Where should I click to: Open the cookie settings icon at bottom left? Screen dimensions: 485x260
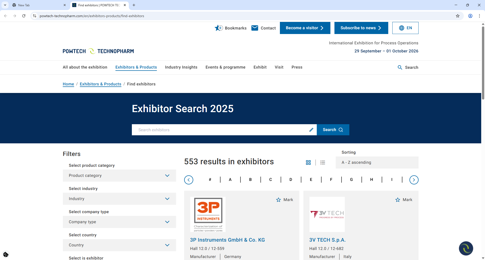(6, 254)
